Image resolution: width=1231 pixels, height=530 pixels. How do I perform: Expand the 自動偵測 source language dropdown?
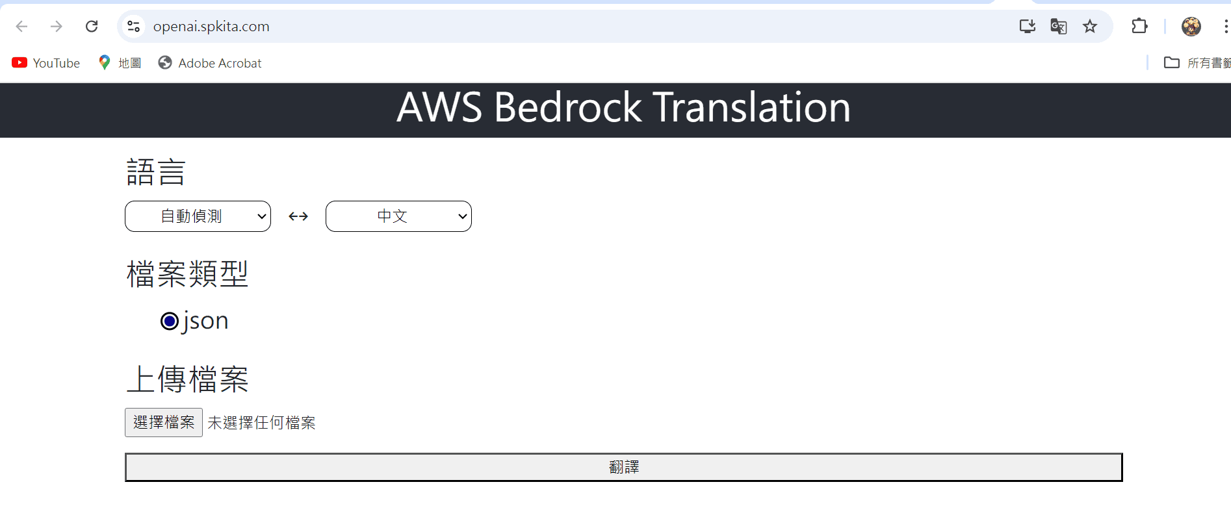click(x=198, y=216)
